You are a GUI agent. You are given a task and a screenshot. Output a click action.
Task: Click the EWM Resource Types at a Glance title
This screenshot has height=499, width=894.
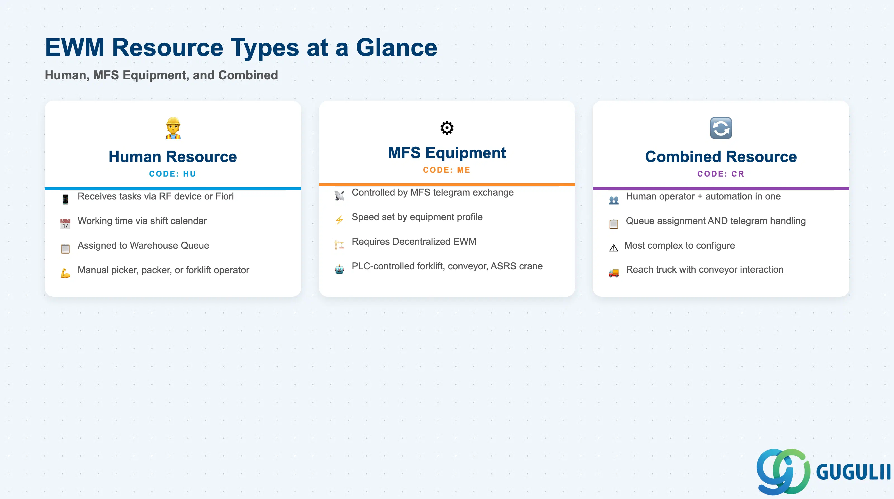point(241,47)
